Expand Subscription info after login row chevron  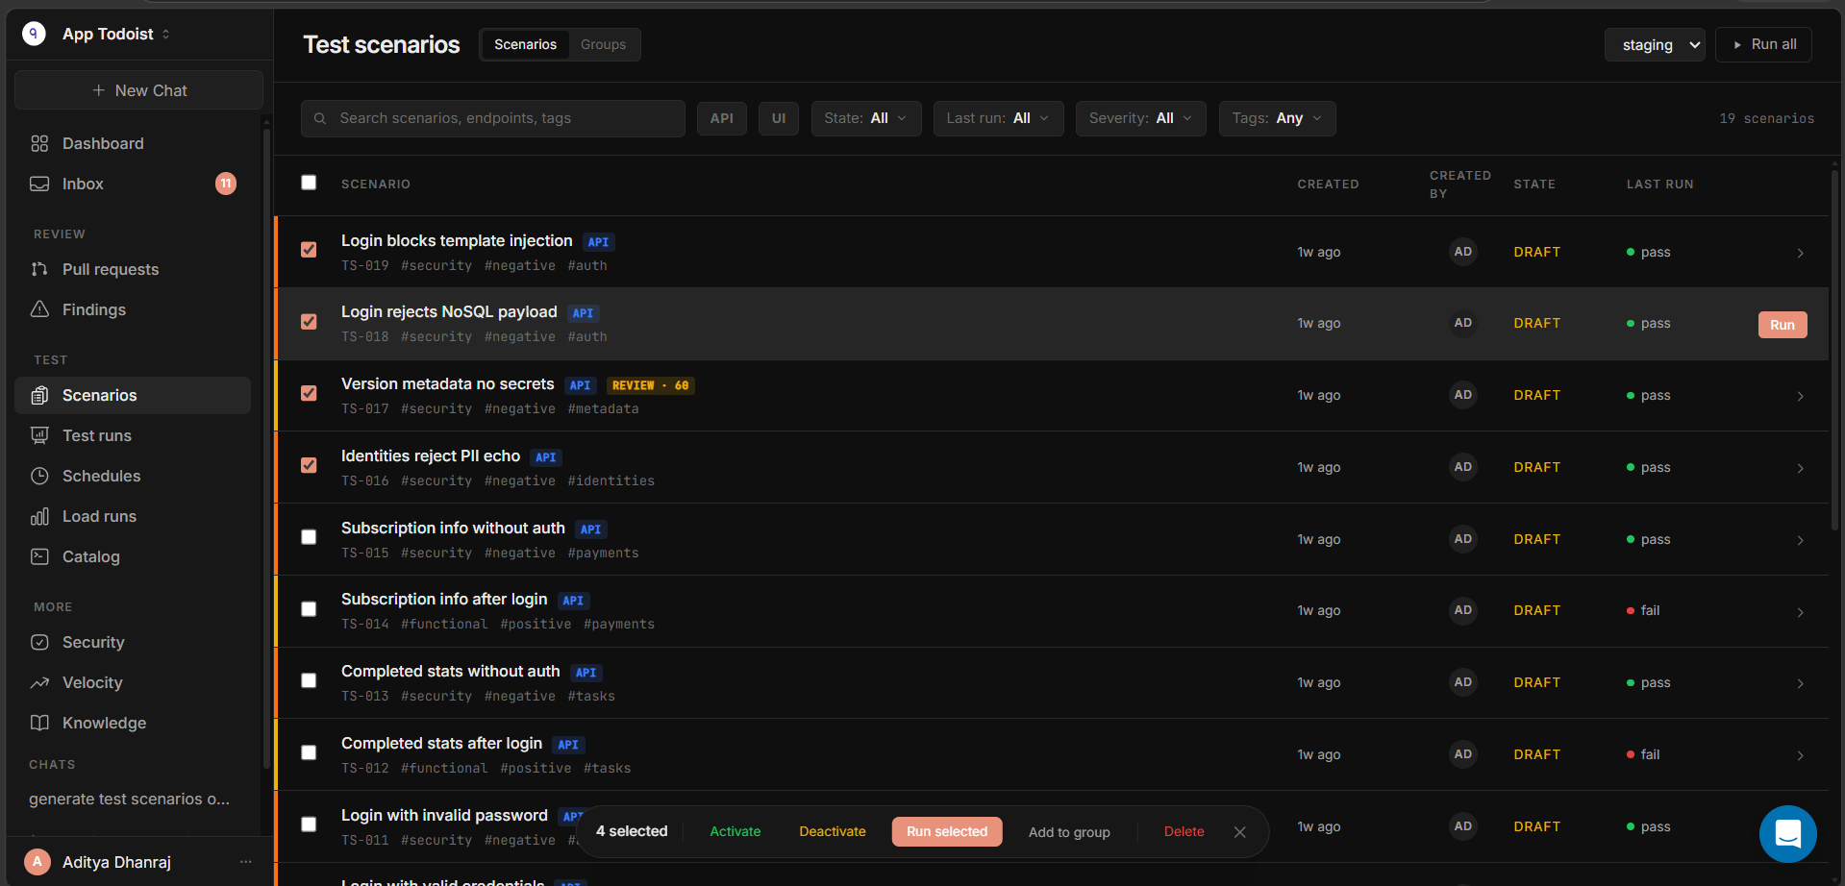[1801, 611]
